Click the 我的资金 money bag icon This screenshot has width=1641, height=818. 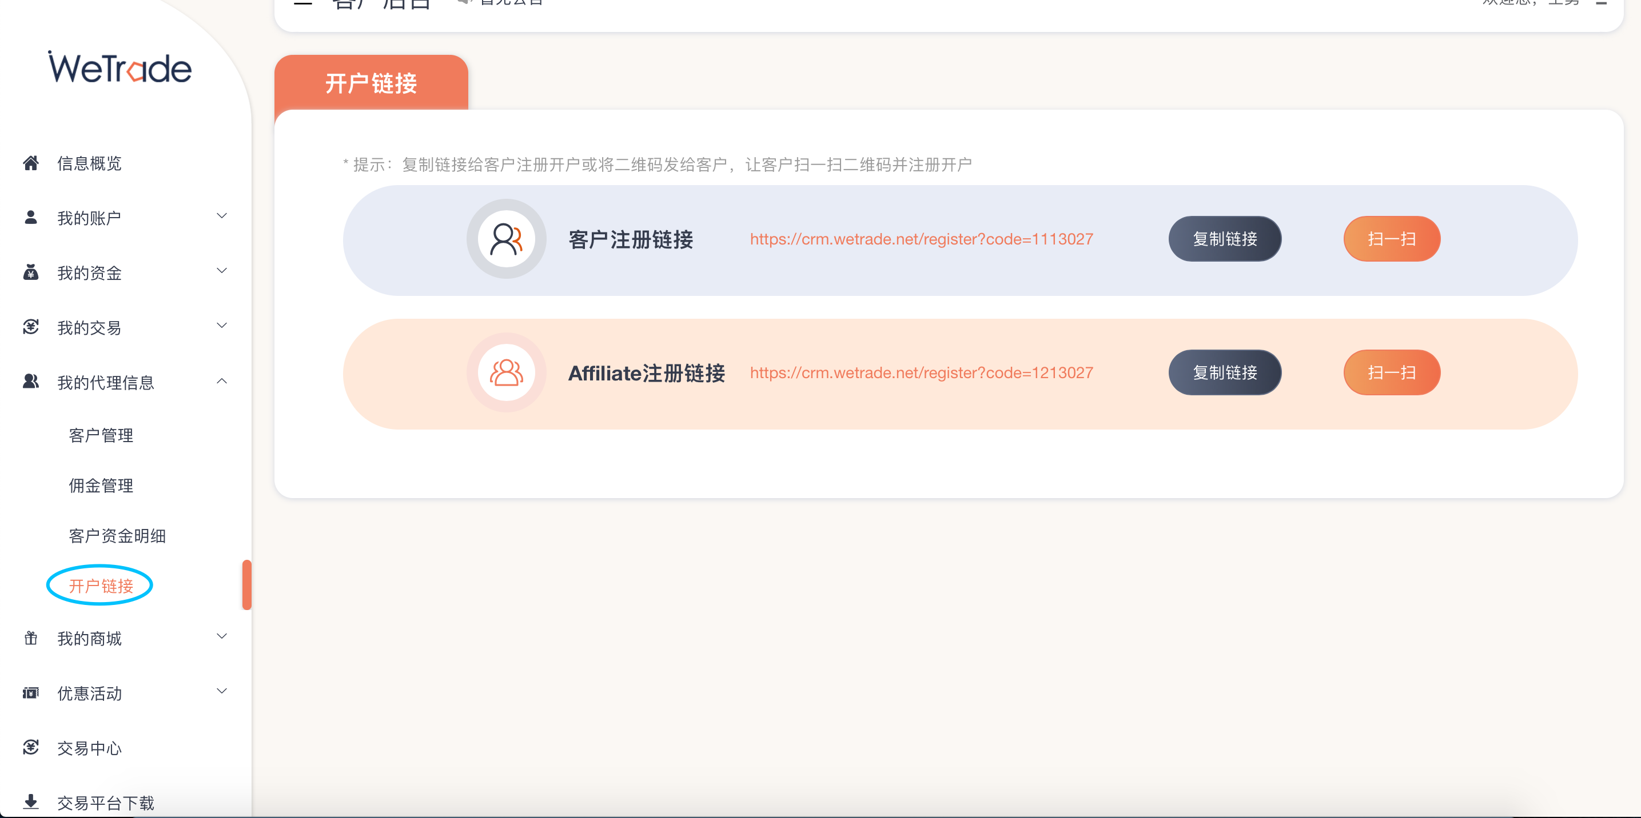tap(30, 272)
